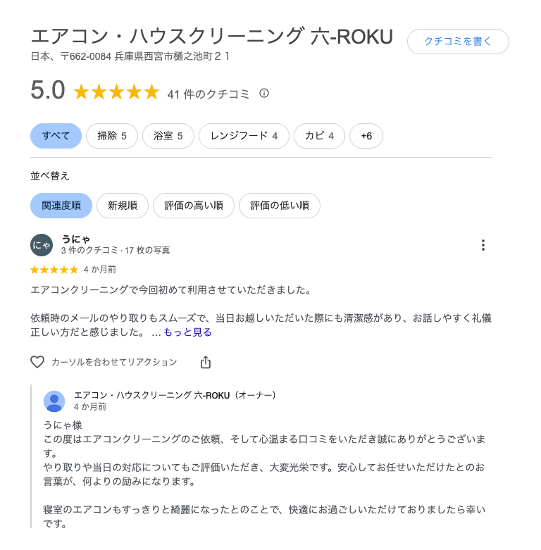Click the five-star rating next to 5.0
The width and height of the screenshot is (541, 550).
[116, 92]
